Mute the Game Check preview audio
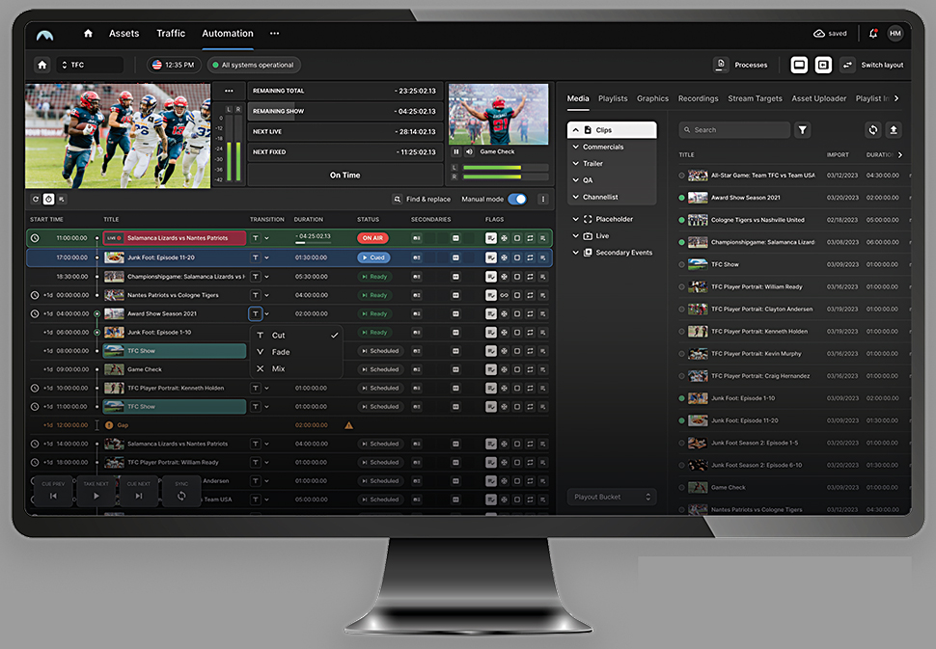 [x=469, y=151]
